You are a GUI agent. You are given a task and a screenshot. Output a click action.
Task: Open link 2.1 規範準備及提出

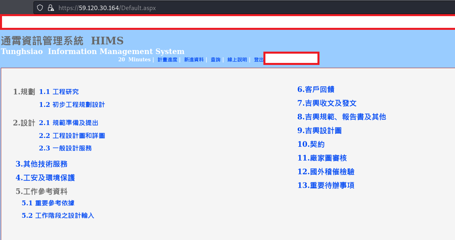coord(69,123)
